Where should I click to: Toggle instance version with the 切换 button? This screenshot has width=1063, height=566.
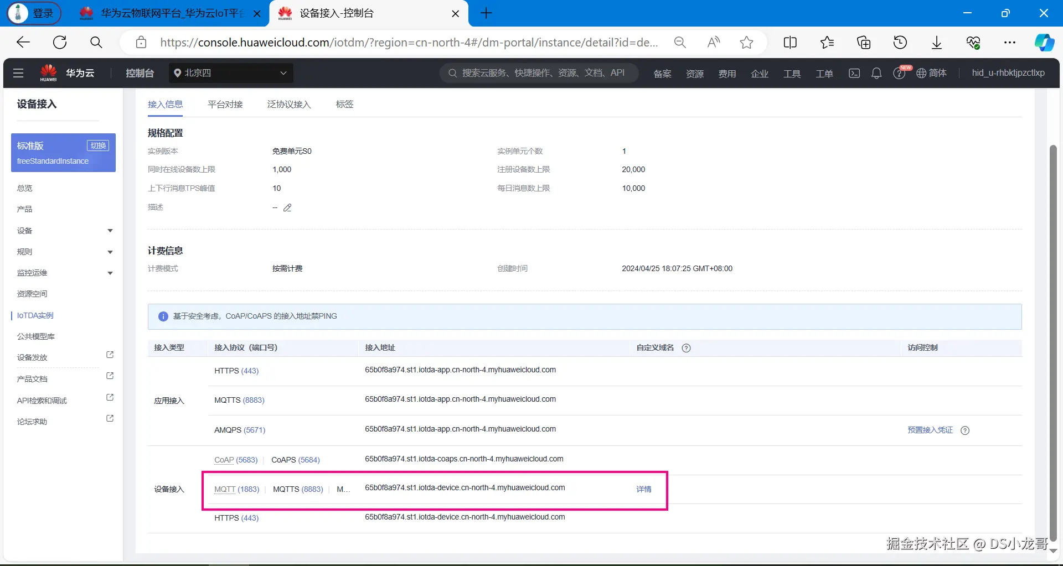pyautogui.click(x=98, y=146)
